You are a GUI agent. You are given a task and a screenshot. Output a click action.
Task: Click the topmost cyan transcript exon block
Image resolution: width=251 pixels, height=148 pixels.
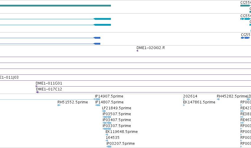102,19
